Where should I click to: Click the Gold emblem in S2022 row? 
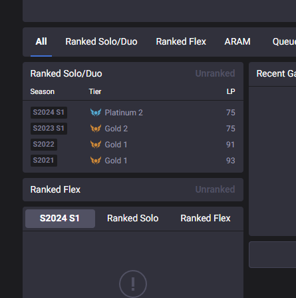click(x=96, y=145)
